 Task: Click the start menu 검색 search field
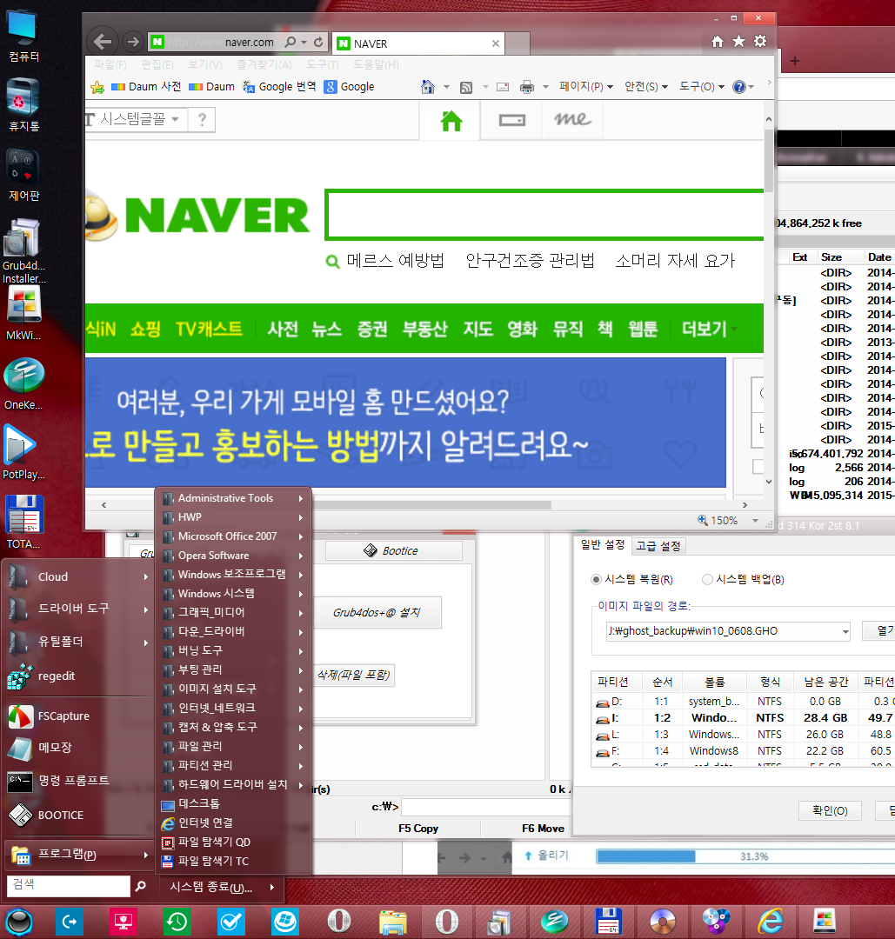(69, 885)
